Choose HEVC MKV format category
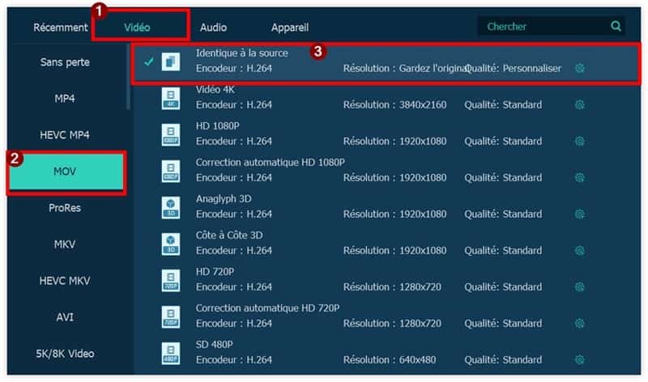This screenshot has height=382, width=648. point(65,281)
